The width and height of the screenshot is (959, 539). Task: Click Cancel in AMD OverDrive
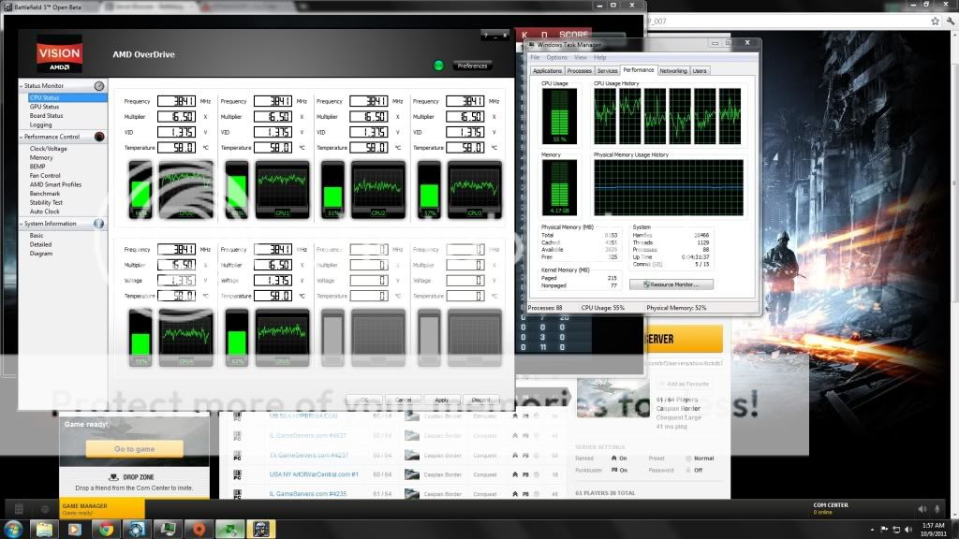click(403, 400)
